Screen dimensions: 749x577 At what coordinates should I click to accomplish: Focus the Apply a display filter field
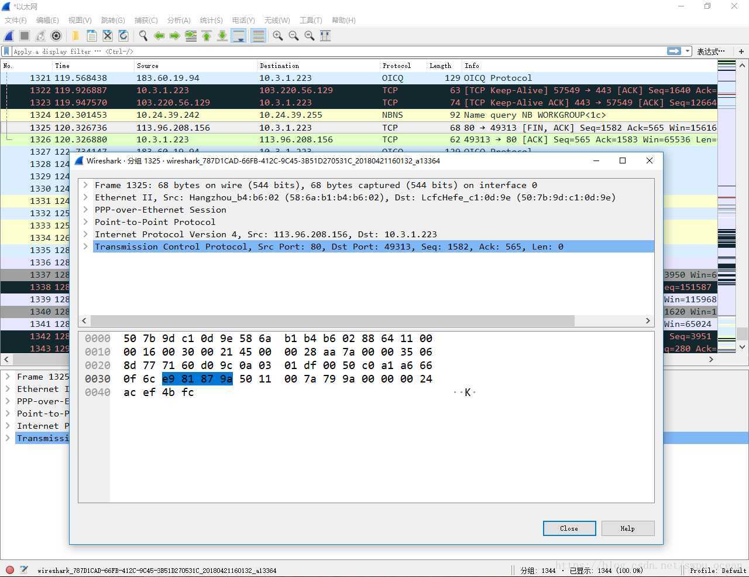coord(338,52)
